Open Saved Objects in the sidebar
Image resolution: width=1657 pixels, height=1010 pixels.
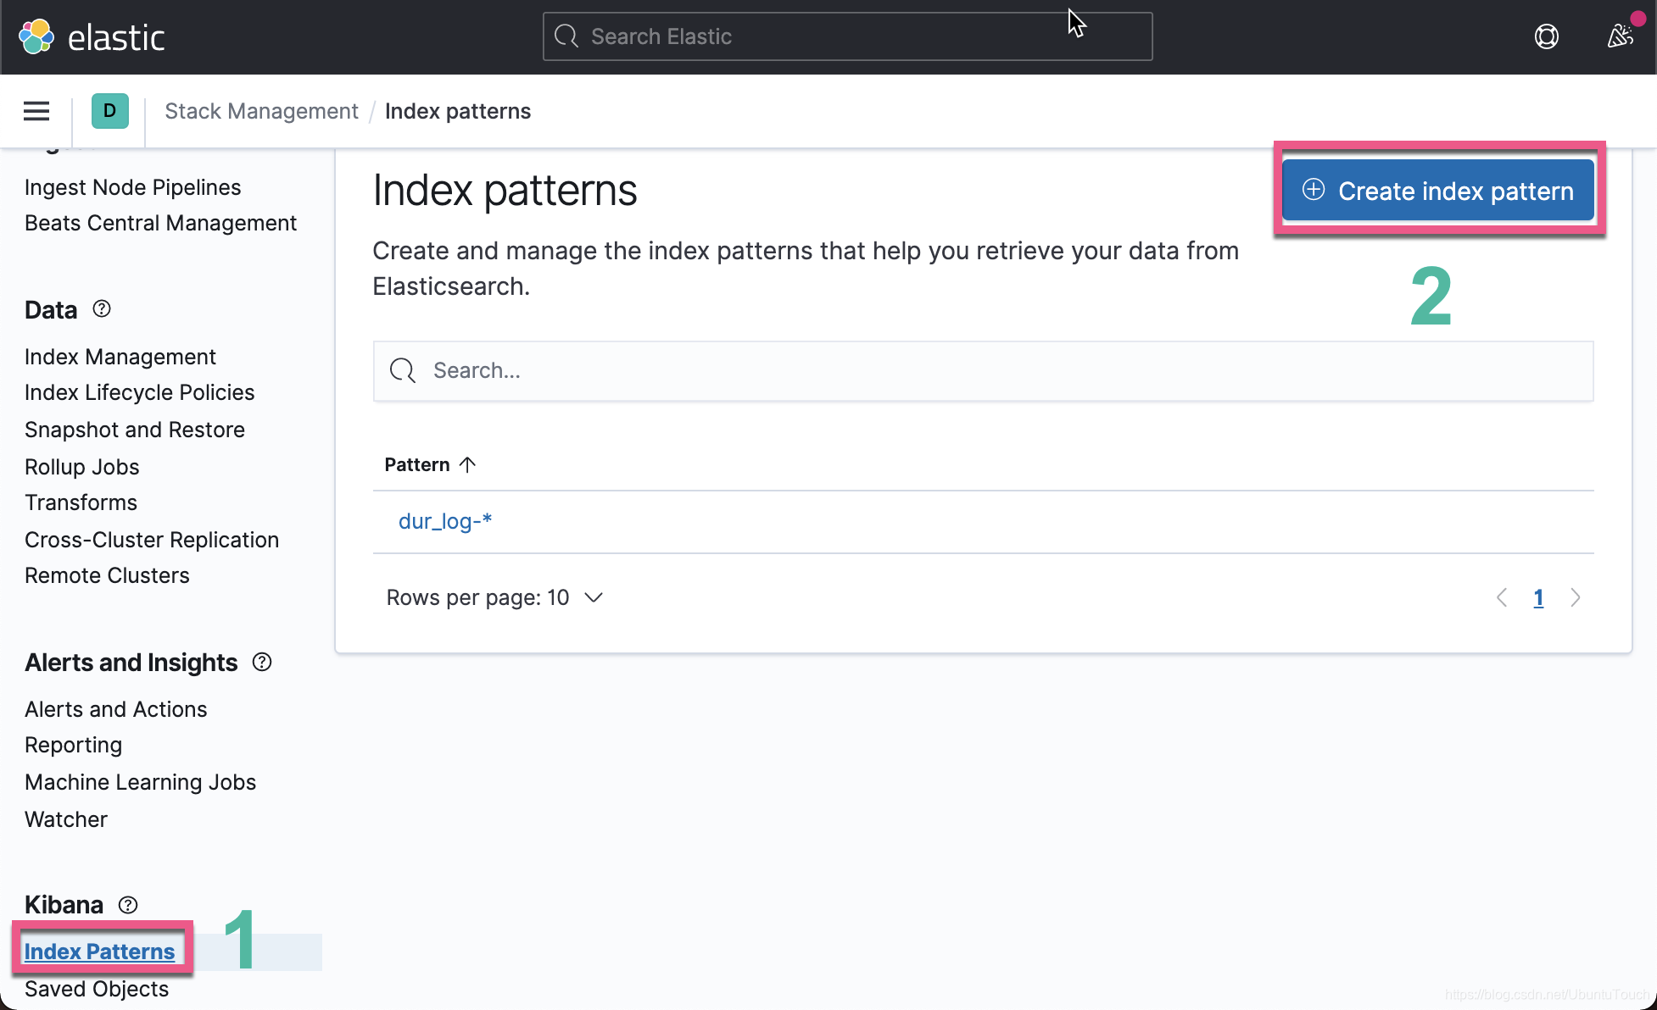(x=96, y=989)
